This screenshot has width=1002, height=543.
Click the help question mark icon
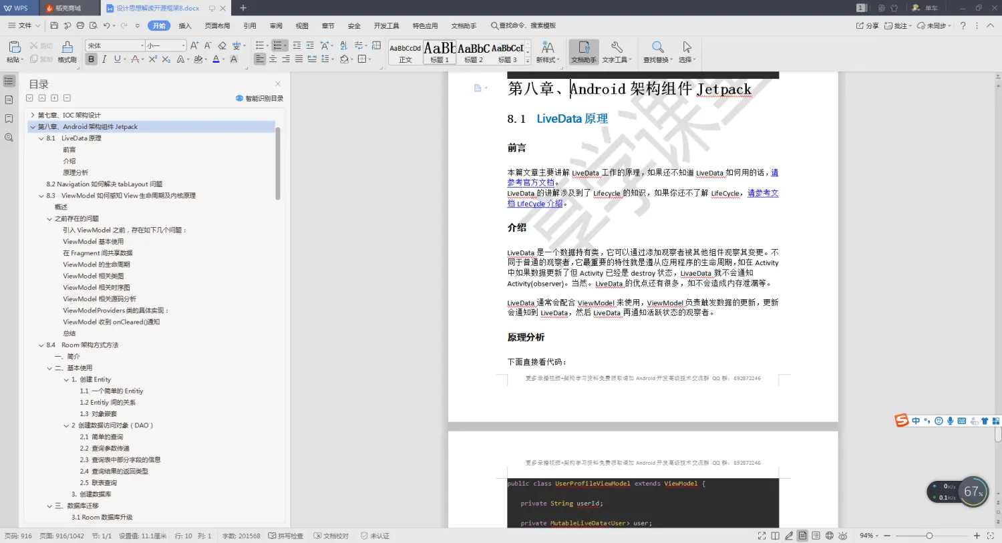pyautogui.click(x=963, y=25)
